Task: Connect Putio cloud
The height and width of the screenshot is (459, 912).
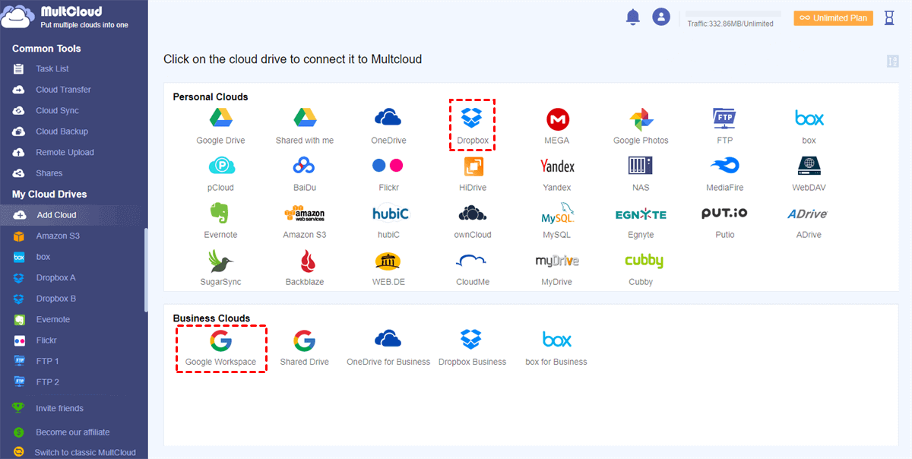Action: pyautogui.click(x=724, y=220)
